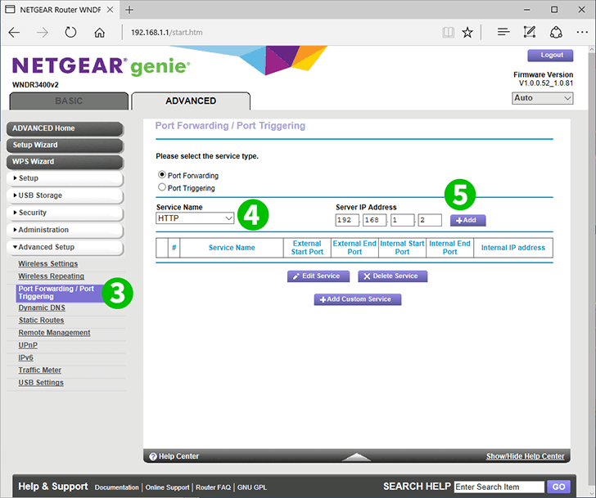Viewport: 596px width, 498px height.
Task: Click Add Custom Service button
Action: pos(357,299)
